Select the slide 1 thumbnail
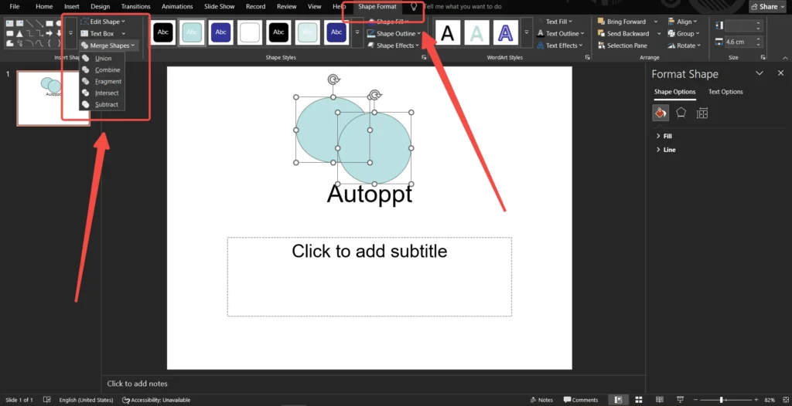Screen dimensions: 792x406 53,98
